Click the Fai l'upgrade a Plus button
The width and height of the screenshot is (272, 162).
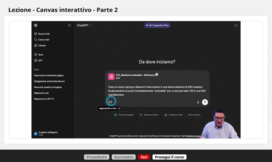157,25
